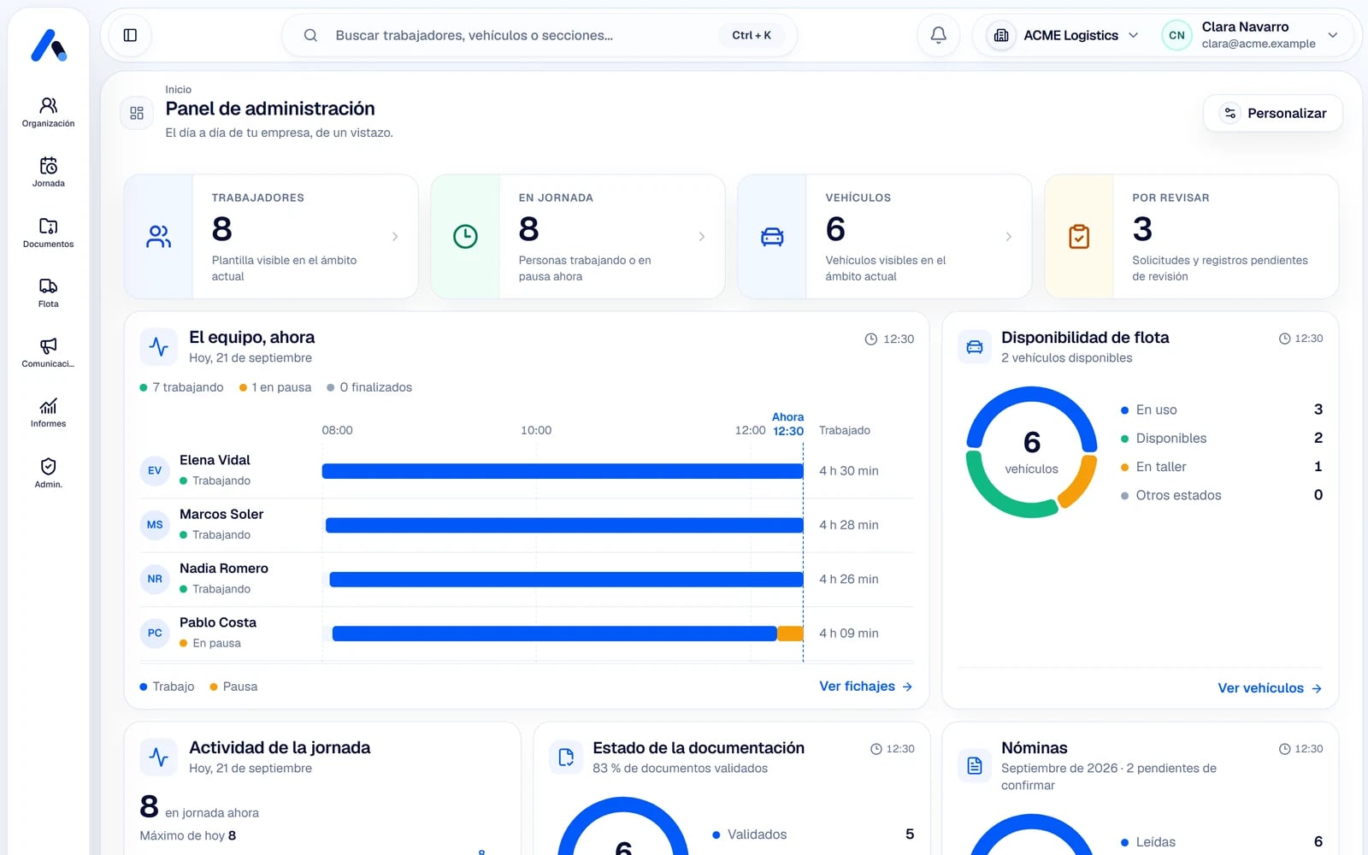Click the Pausa chart legend label
This screenshot has width=1368, height=855.
coord(233,687)
